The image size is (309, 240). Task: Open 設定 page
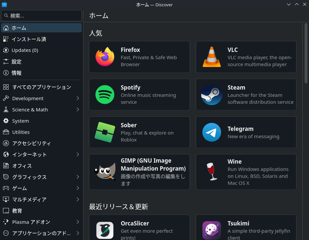tap(41, 61)
